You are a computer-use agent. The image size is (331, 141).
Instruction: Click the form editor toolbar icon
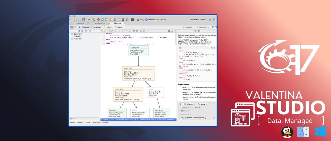click(119, 19)
